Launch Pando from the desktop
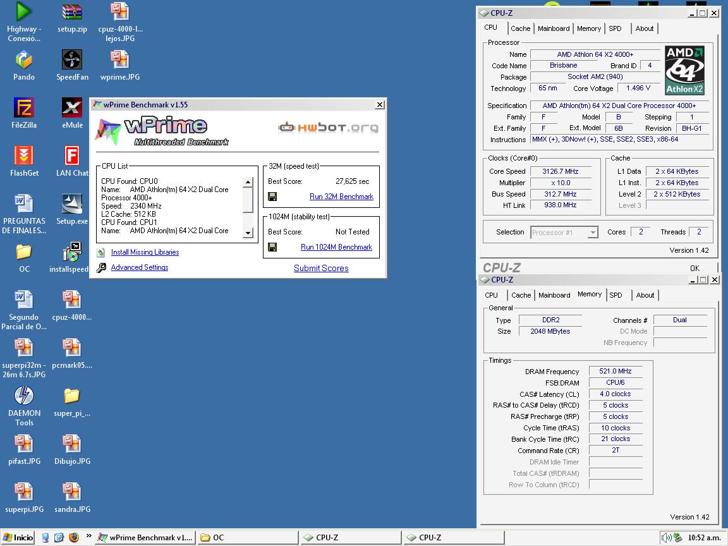The image size is (728, 546). (23, 66)
